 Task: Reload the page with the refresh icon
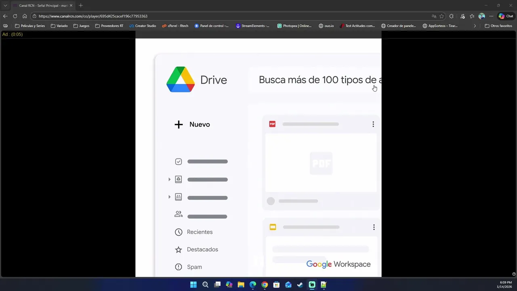pyautogui.click(x=15, y=16)
